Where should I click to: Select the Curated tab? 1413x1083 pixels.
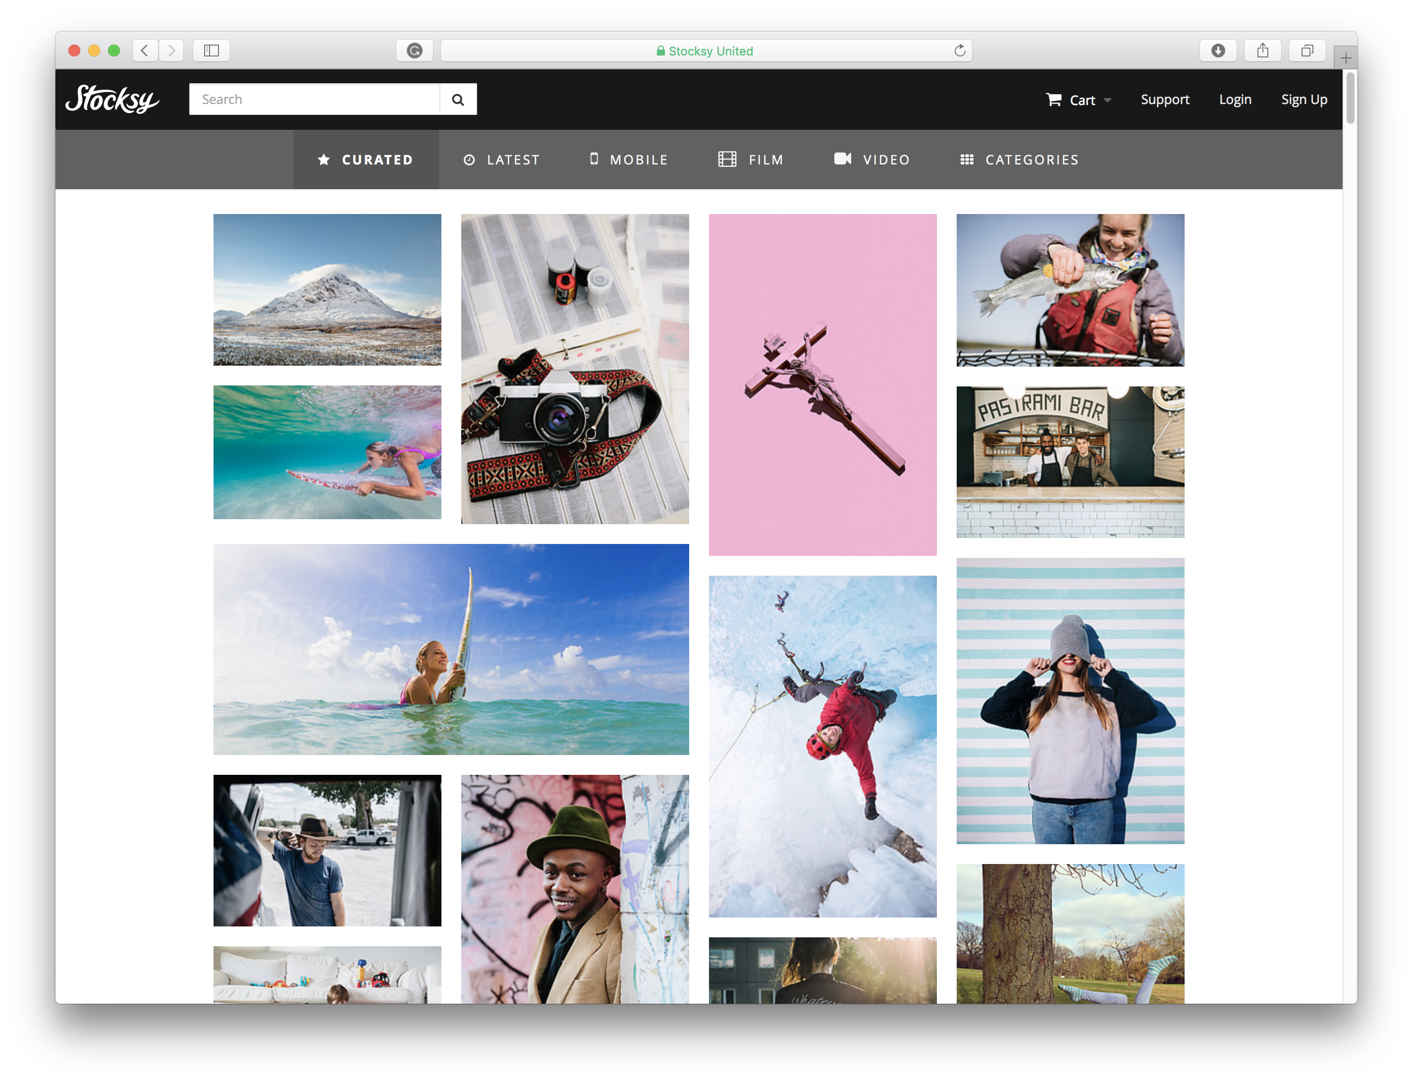click(x=366, y=159)
